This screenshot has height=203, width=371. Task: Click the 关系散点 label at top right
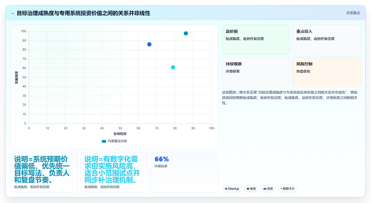coord(353,13)
